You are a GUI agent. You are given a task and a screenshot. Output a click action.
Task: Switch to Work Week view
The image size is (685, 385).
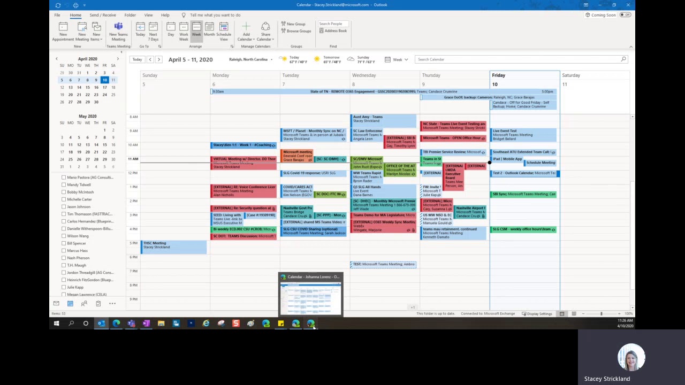click(x=184, y=32)
